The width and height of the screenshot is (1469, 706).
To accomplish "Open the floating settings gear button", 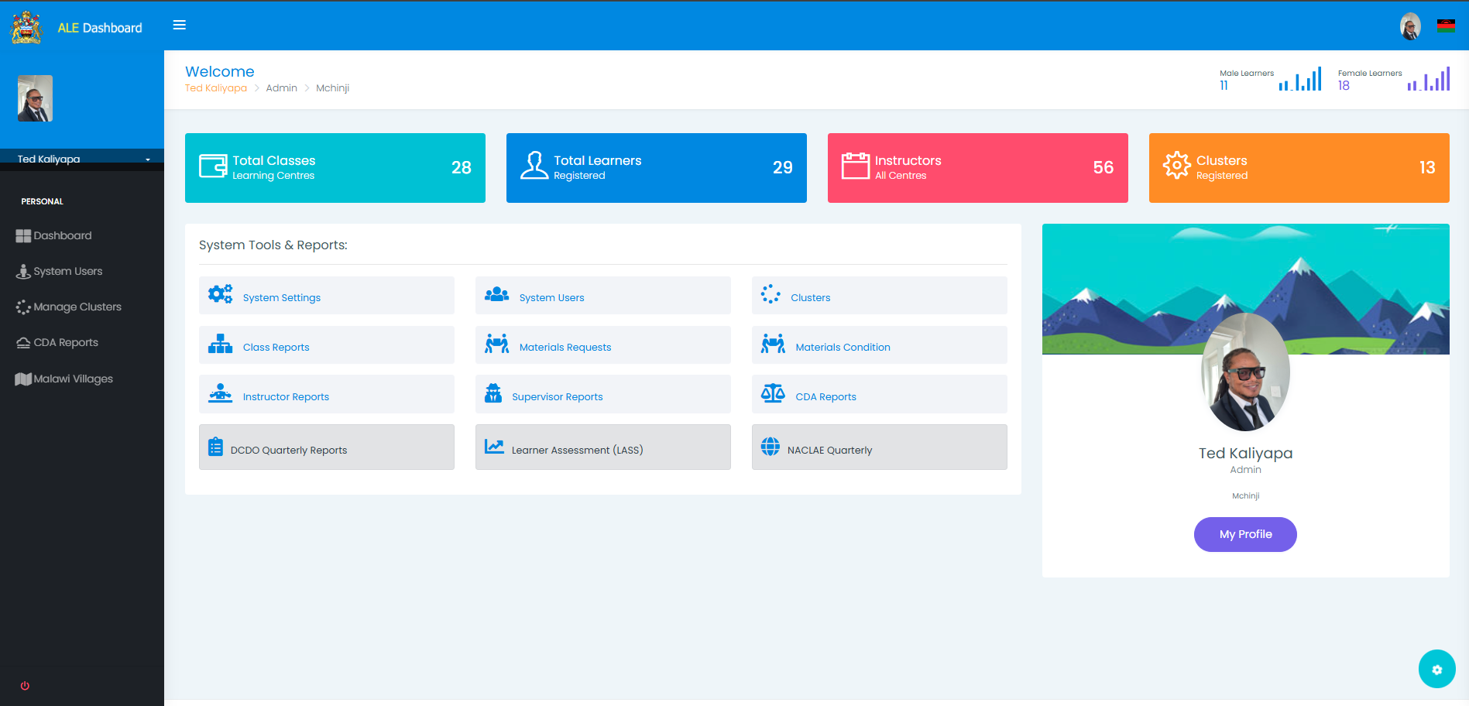I will [1436, 670].
